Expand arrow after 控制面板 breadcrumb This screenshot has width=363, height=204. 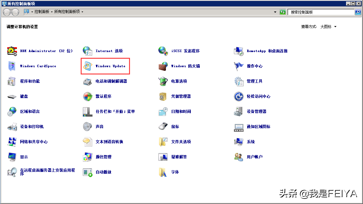coord(52,12)
